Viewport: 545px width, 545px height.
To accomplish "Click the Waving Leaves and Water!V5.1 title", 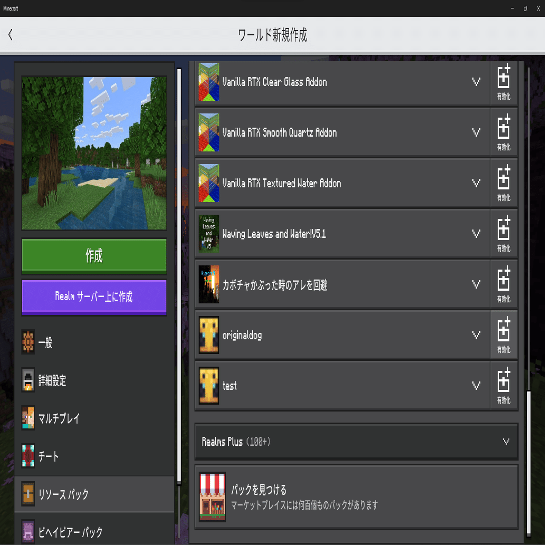I will click(x=274, y=234).
